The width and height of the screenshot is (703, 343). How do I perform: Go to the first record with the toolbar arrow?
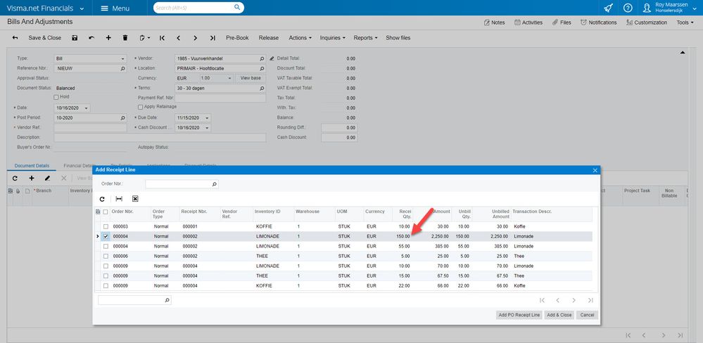162,37
